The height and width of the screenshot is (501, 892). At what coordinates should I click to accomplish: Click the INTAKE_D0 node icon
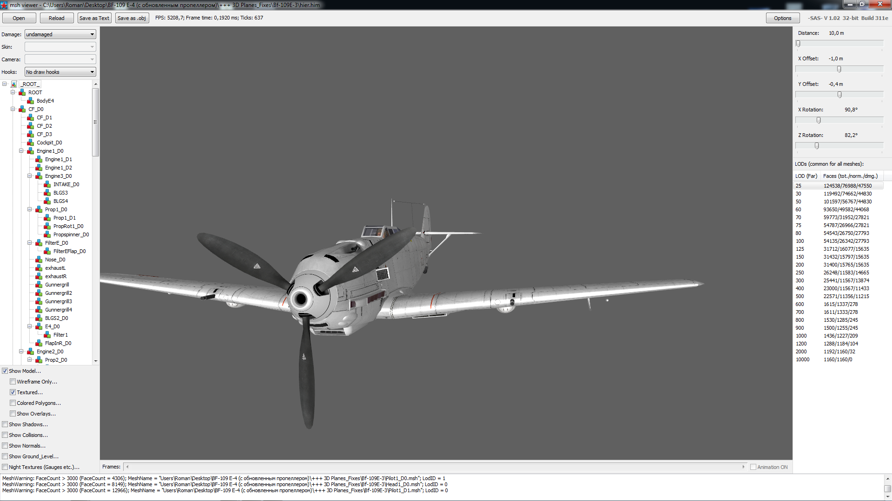point(47,184)
